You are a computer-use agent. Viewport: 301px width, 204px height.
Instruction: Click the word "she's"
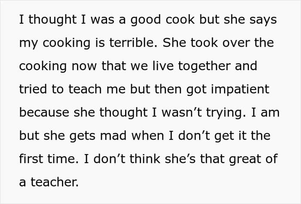point(180,159)
